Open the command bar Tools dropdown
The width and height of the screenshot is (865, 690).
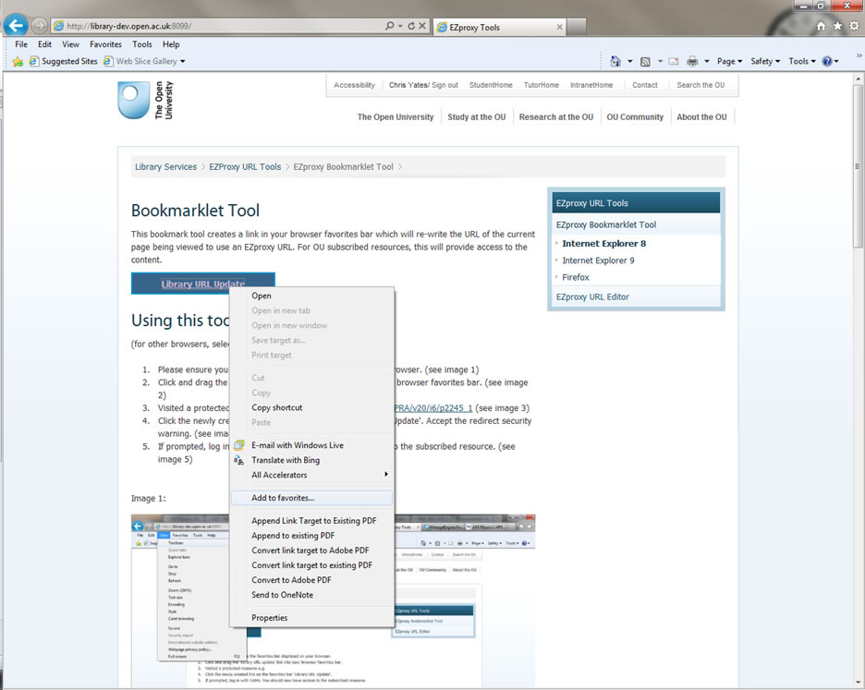[802, 61]
